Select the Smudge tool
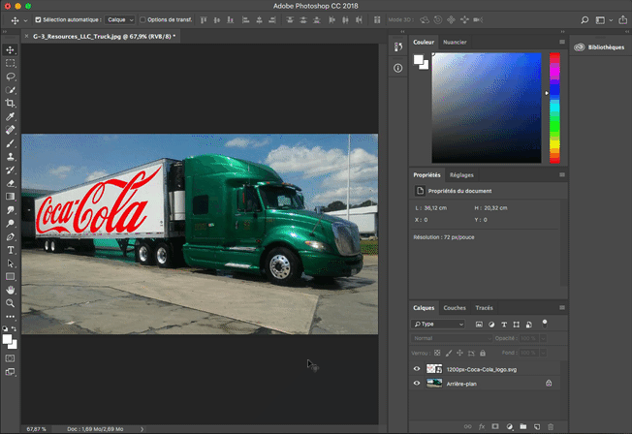 10,209
